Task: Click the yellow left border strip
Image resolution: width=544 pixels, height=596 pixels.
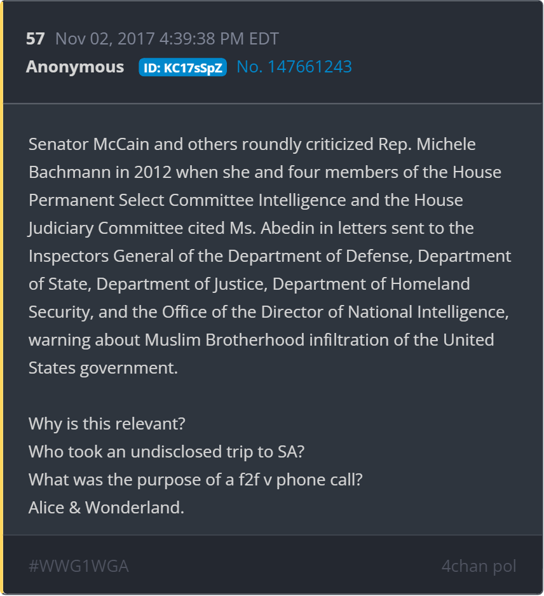Action: (2, 298)
